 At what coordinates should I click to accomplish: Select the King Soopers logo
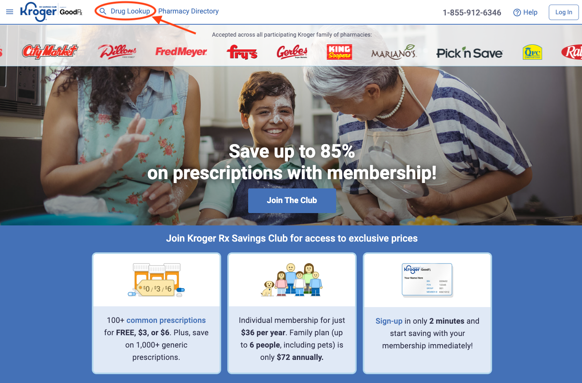pos(339,52)
